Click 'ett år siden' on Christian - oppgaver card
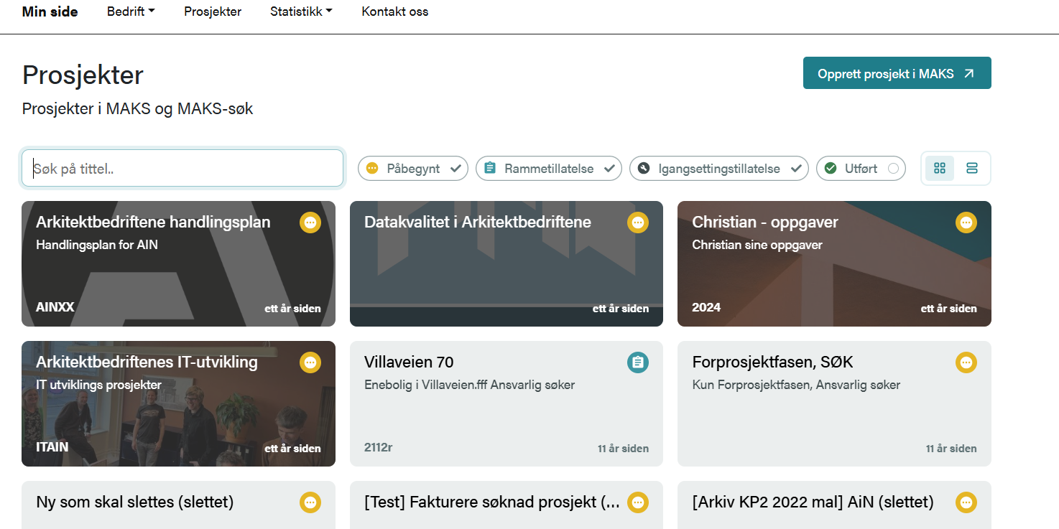 click(x=949, y=309)
